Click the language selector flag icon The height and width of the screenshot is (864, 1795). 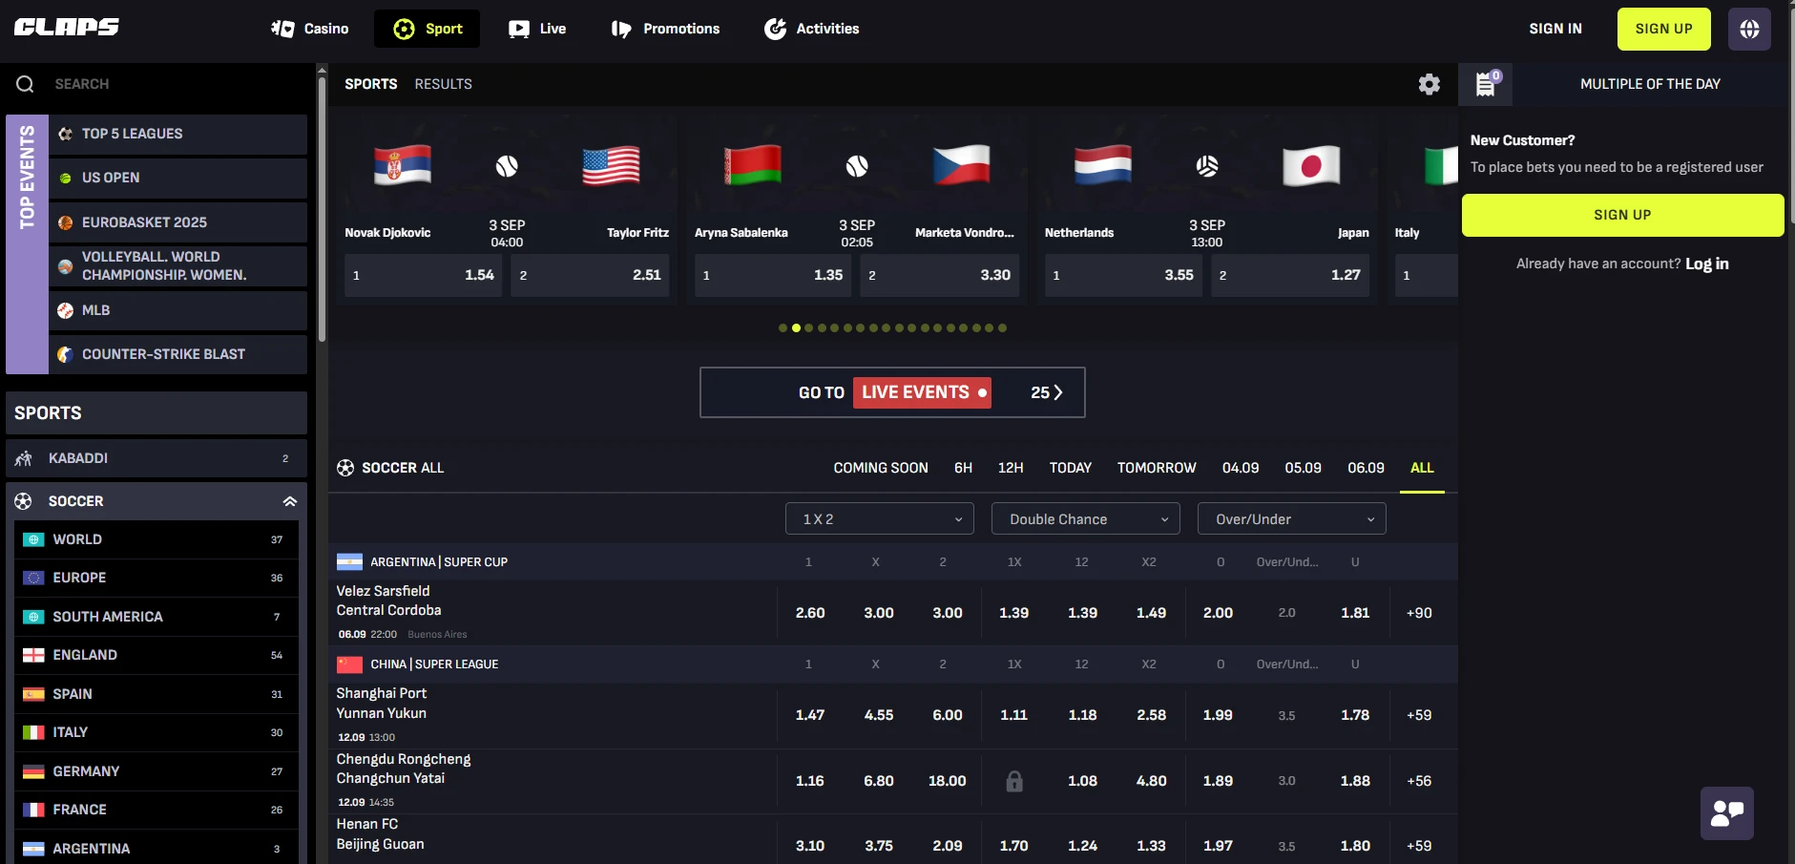click(x=1750, y=28)
